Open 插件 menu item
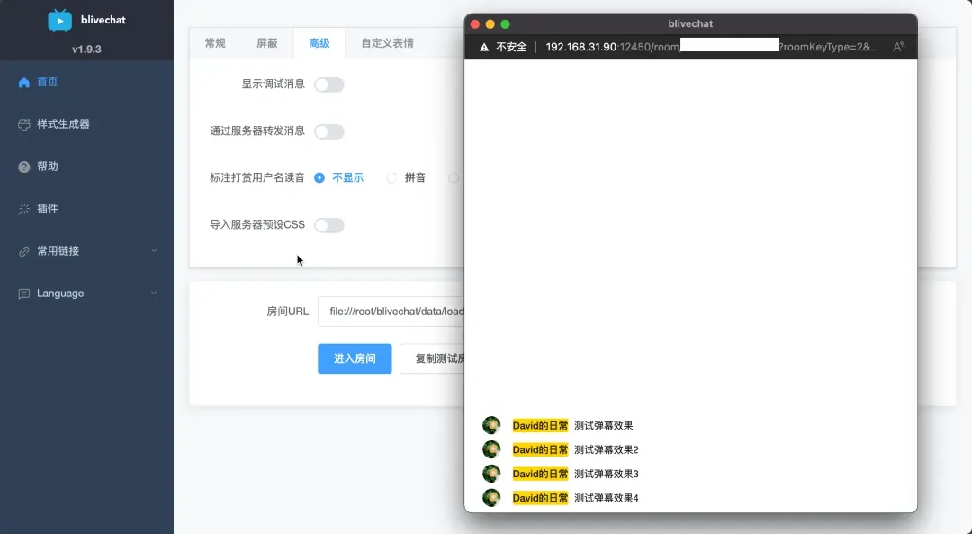Image resolution: width=972 pixels, height=534 pixels. (86, 208)
